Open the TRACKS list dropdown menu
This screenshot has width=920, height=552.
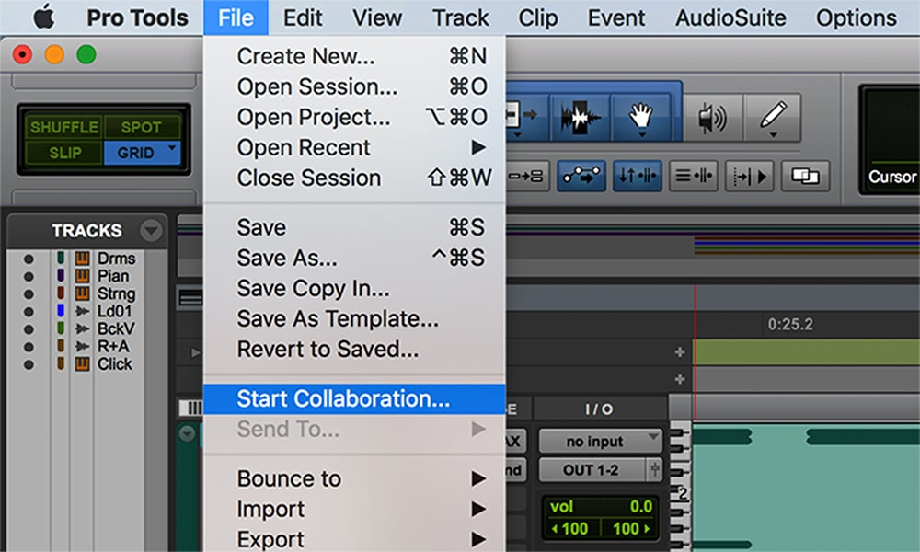point(150,231)
